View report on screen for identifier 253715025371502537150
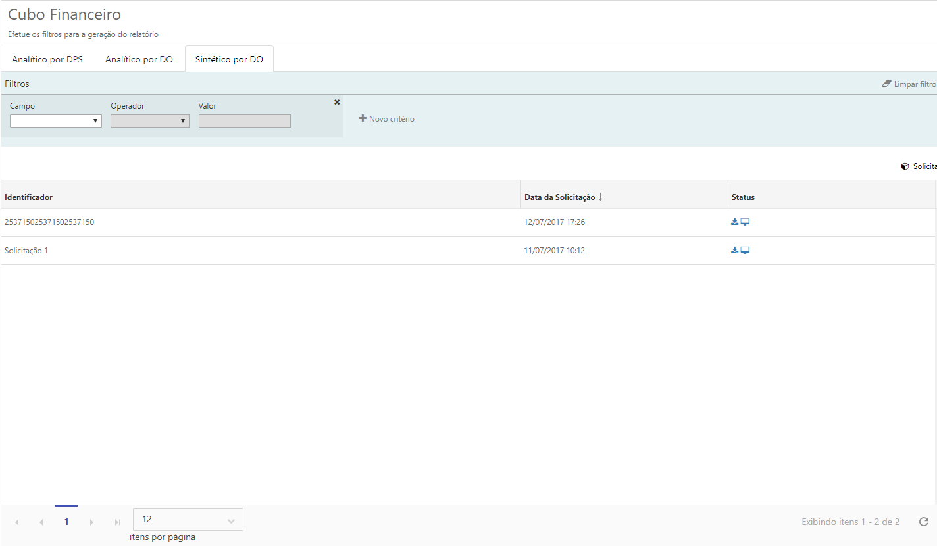Screen dimensions: 937x546 tap(745, 222)
